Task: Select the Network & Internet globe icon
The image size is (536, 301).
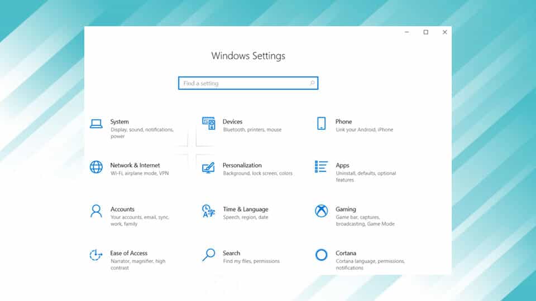Action: (x=96, y=167)
